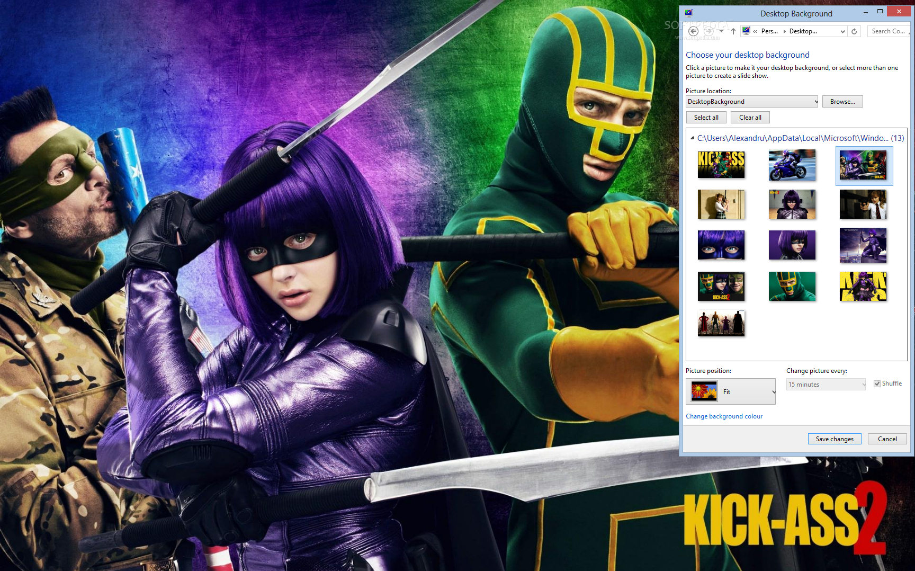
Task: Click the Select all button
Action: coord(706,118)
